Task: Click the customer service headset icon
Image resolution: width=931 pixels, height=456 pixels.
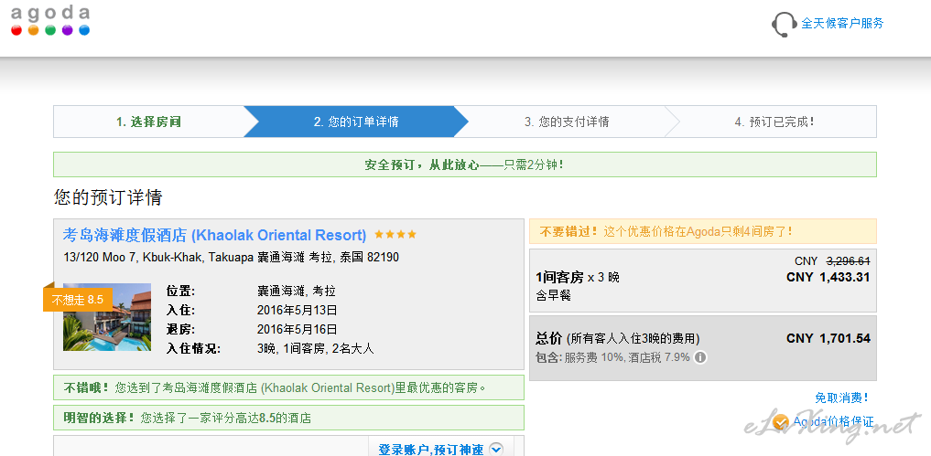Action: (783, 25)
